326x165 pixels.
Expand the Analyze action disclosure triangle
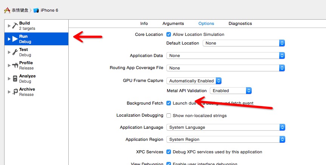click(9, 79)
